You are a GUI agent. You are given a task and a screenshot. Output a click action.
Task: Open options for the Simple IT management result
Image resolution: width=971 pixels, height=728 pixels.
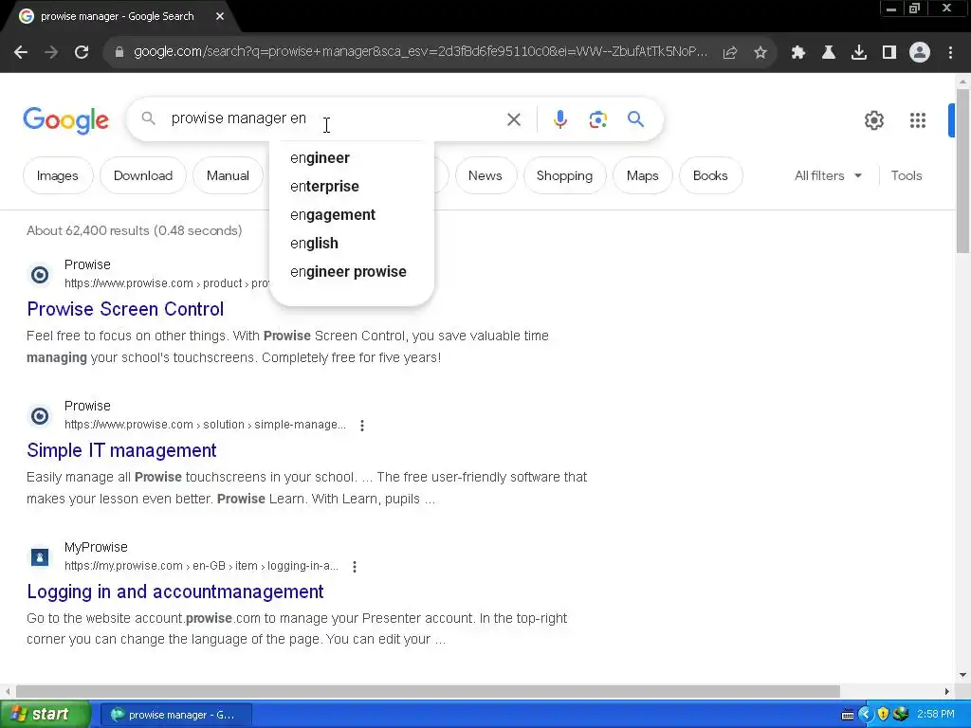pos(362,426)
